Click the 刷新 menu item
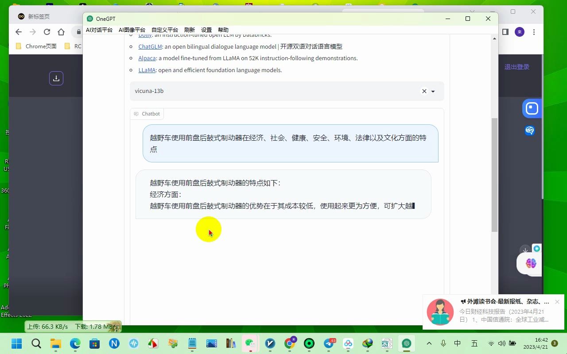The width and height of the screenshot is (567, 354). click(x=190, y=30)
